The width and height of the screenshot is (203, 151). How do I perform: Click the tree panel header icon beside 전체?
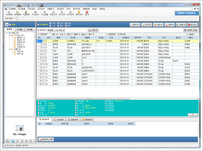pyautogui.click(x=7, y=25)
